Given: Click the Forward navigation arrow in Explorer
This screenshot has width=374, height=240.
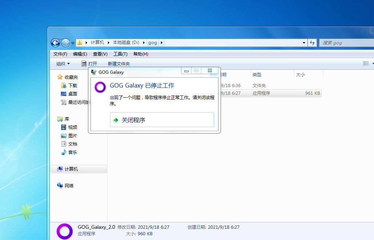Looking at the screenshot, I should tap(65, 43).
